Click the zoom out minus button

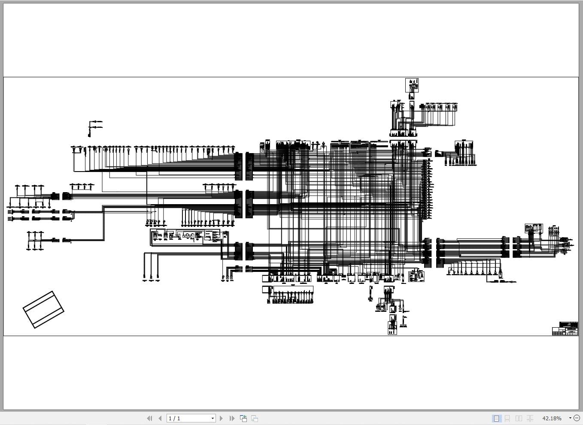(x=577, y=418)
